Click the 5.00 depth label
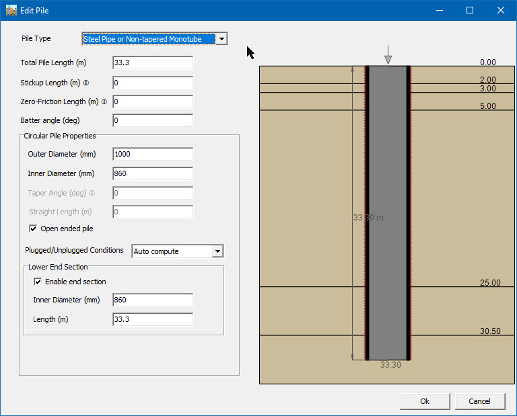This screenshot has height=416, width=517. coord(487,106)
